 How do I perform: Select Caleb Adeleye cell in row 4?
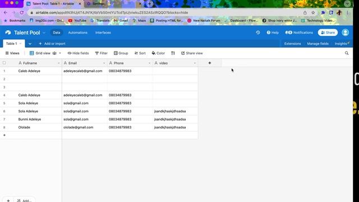pos(39,95)
